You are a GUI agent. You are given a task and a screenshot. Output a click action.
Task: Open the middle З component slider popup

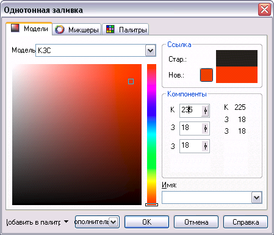click(x=205, y=128)
